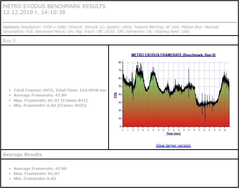Click 'Average Framerate: 47.89' line
Image resolution: width=239 pixels, height=188 pixels.
[x=40, y=95]
